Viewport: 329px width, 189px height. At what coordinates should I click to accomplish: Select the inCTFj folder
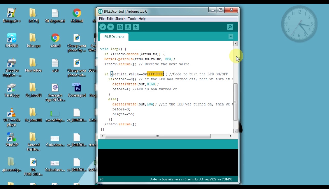33,16
